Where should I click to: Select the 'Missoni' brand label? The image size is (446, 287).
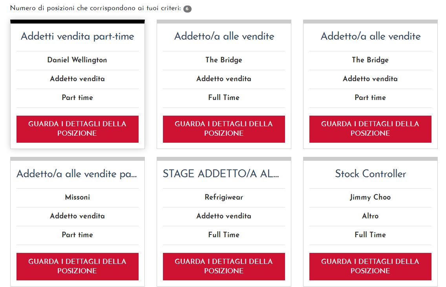point(77,197)
